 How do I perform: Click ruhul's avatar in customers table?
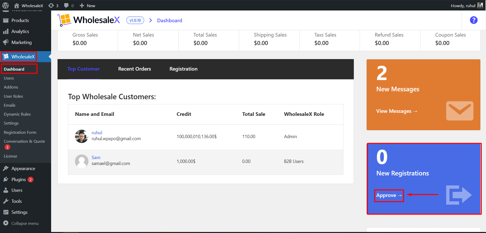coord(82,136)
